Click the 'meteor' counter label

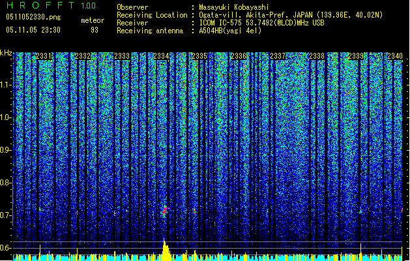coord(93,20)
